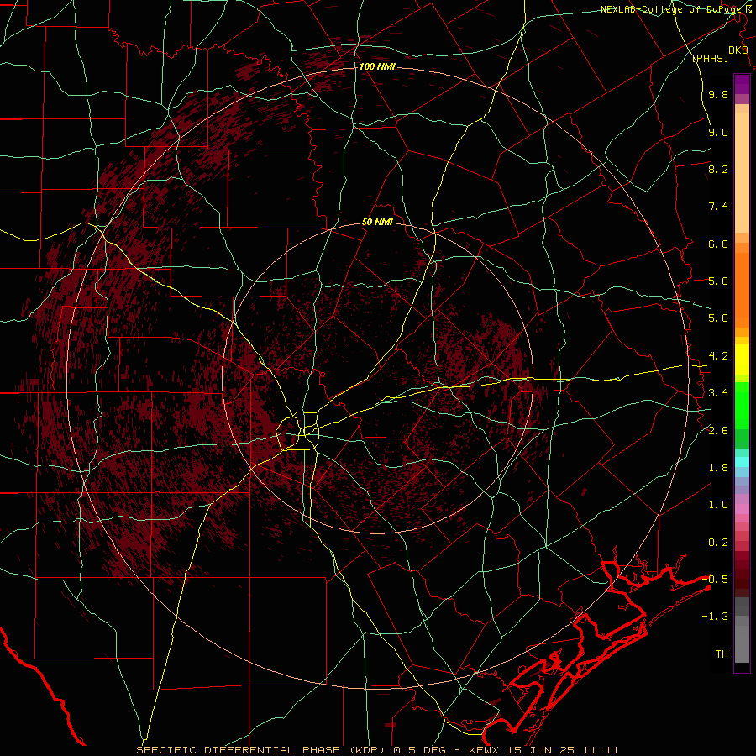The image size is (756, 756).
Task: Click the 1.0 legend value
Action: click(718, 505)
